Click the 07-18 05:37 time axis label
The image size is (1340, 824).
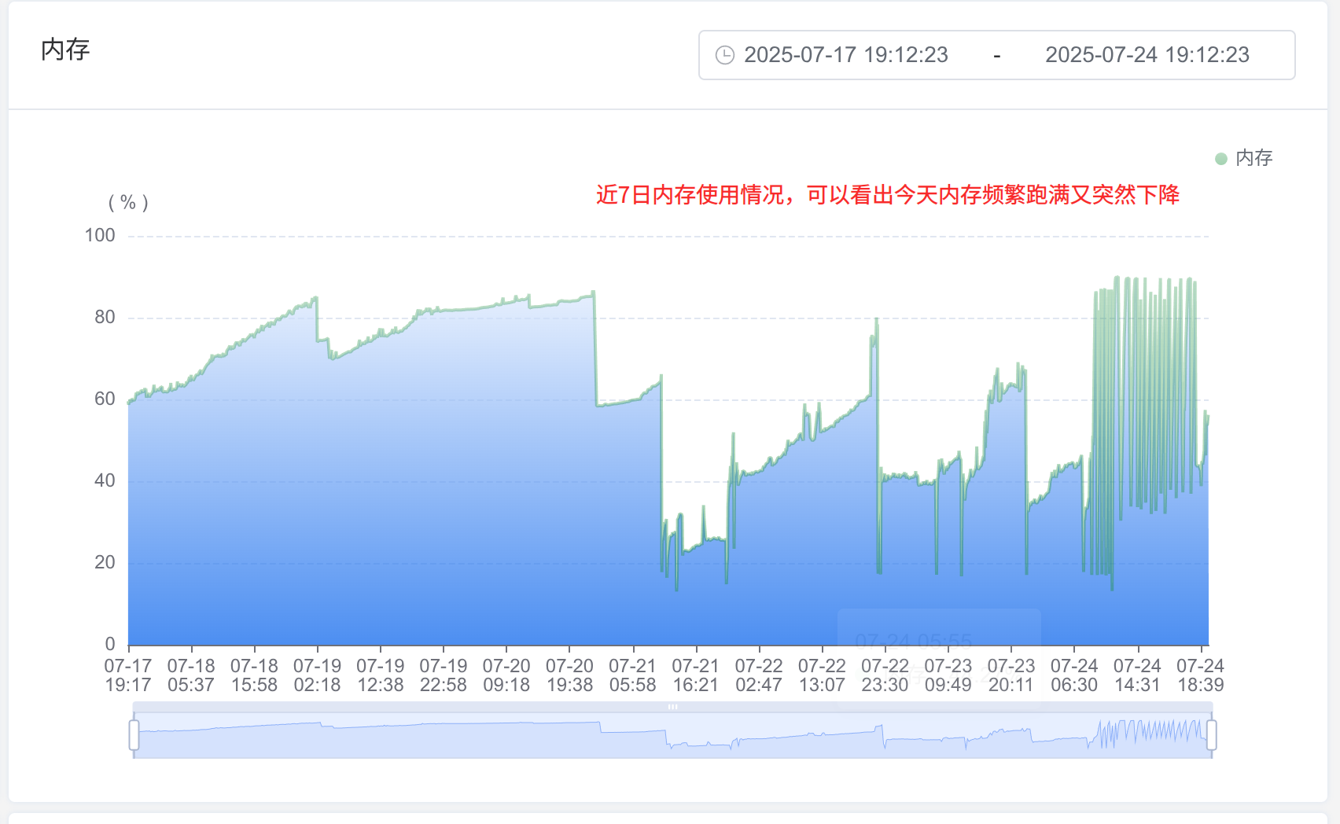(x=191, y=675)
